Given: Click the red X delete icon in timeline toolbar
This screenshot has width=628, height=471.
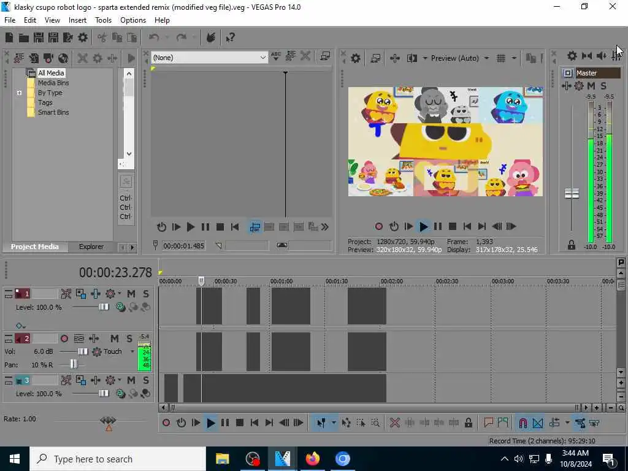Looking at the screenshot, I should [x=395, y=423].
